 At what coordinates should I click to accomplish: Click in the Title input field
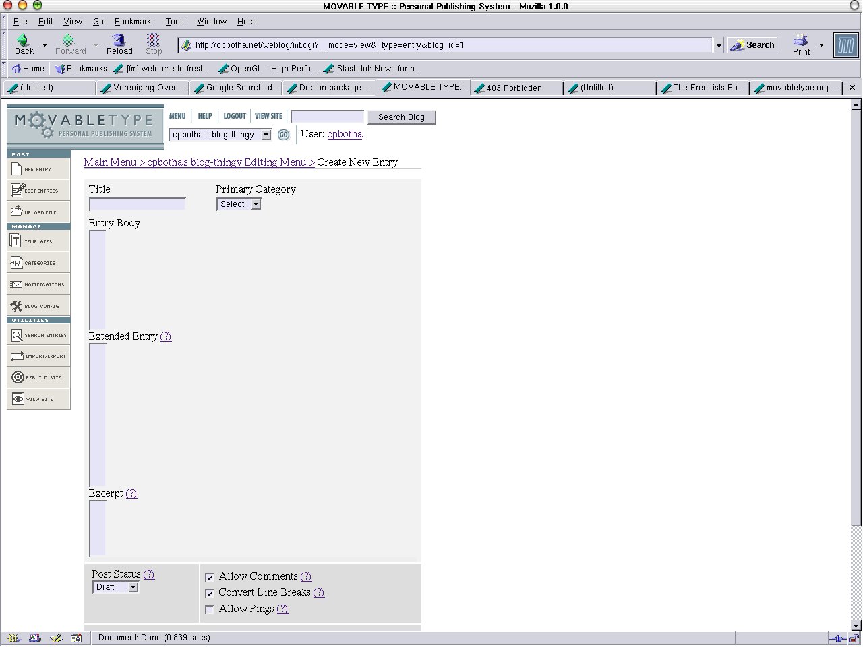pos(138,204)
